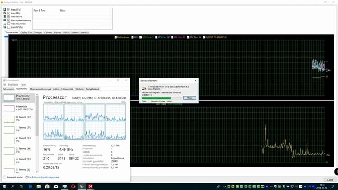Enable the Stress CPU checkbox
The image size is (338, 190).
9,9
